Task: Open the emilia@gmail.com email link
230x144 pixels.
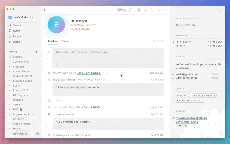Action: (x=187, y=74)
